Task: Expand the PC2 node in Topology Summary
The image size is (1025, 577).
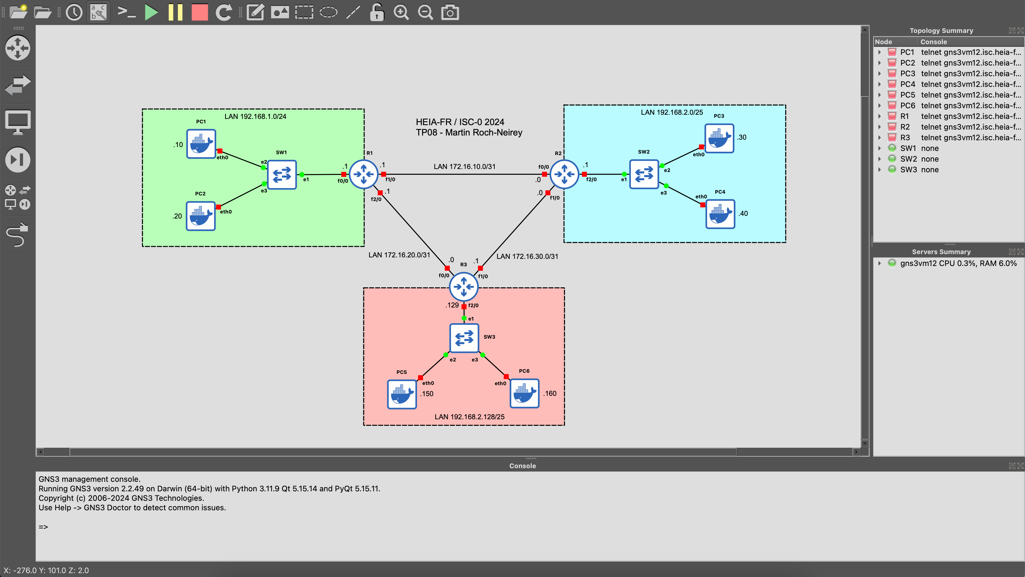Action: pos(880,63)
